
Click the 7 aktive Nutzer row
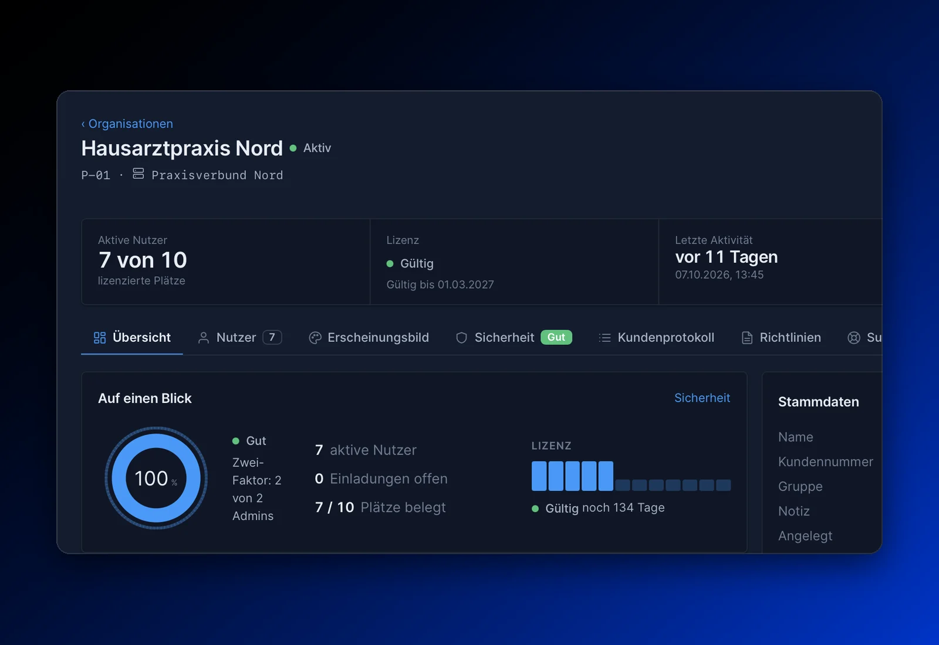pos(366,450)
